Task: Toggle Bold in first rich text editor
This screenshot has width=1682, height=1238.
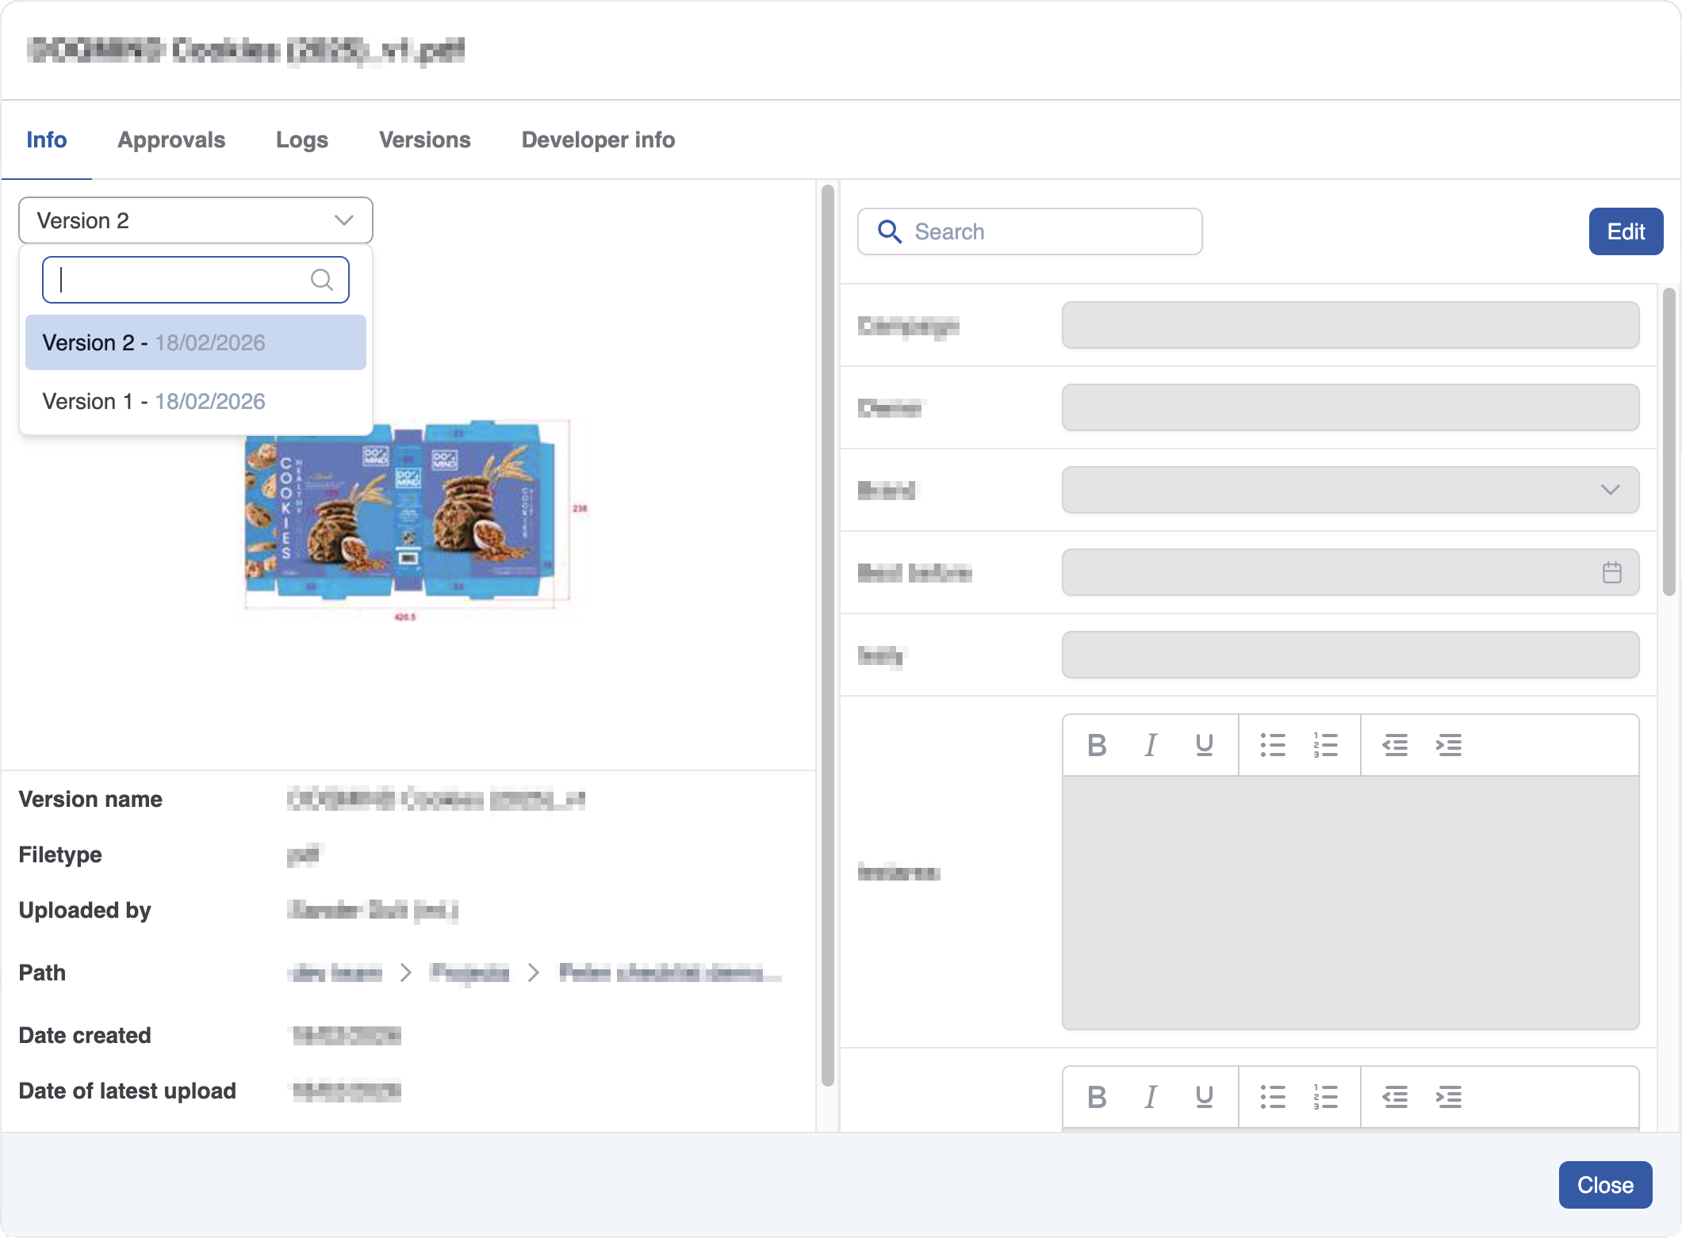Action: pyautogui.click(x=1097, y=745)
